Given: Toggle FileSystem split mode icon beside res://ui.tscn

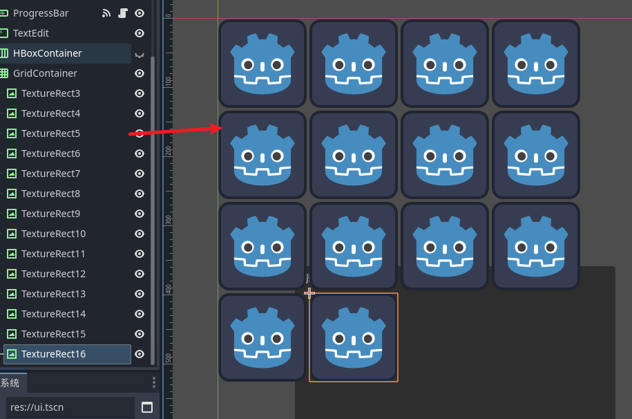Looking at the screenshot, I should pos(147,407).
